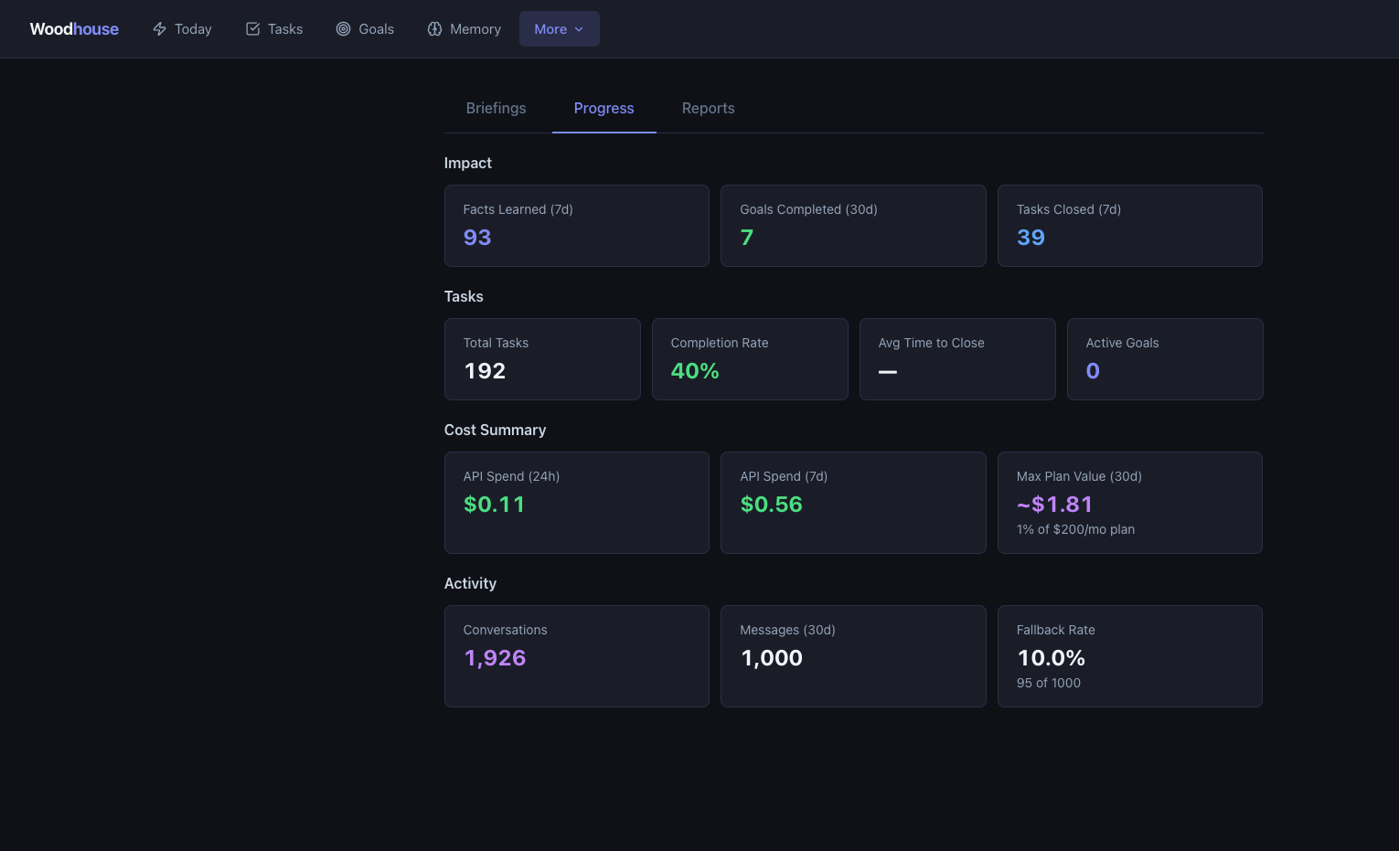
Task: Click the 1,926 conversations value
Action: pos(495,658)
